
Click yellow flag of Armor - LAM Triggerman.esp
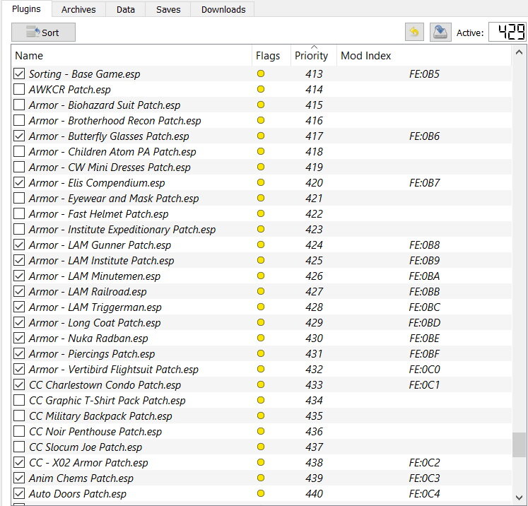point(261,307)
